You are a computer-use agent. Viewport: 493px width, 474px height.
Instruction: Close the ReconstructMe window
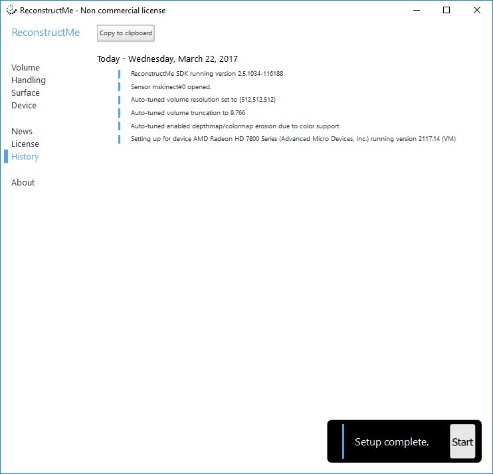point(477,10)
